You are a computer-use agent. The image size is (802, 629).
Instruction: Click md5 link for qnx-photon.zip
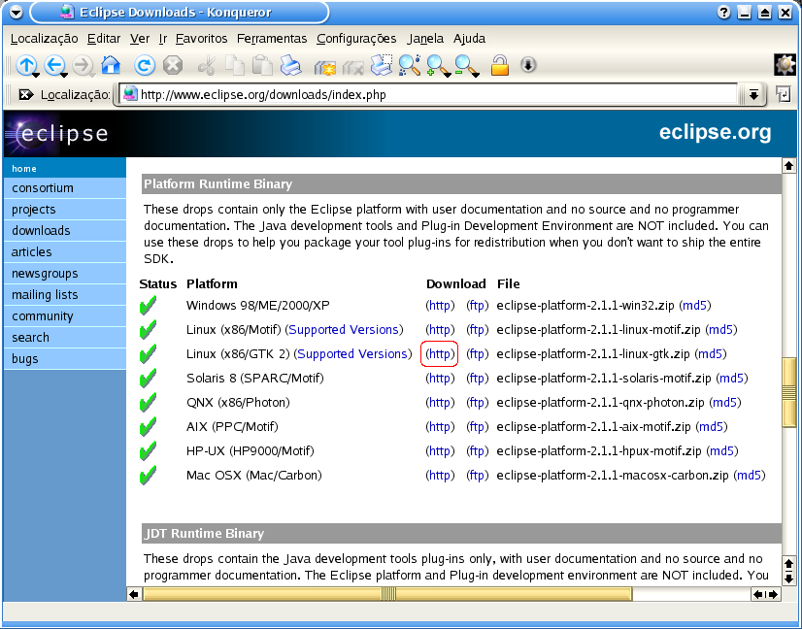[724, 403]
